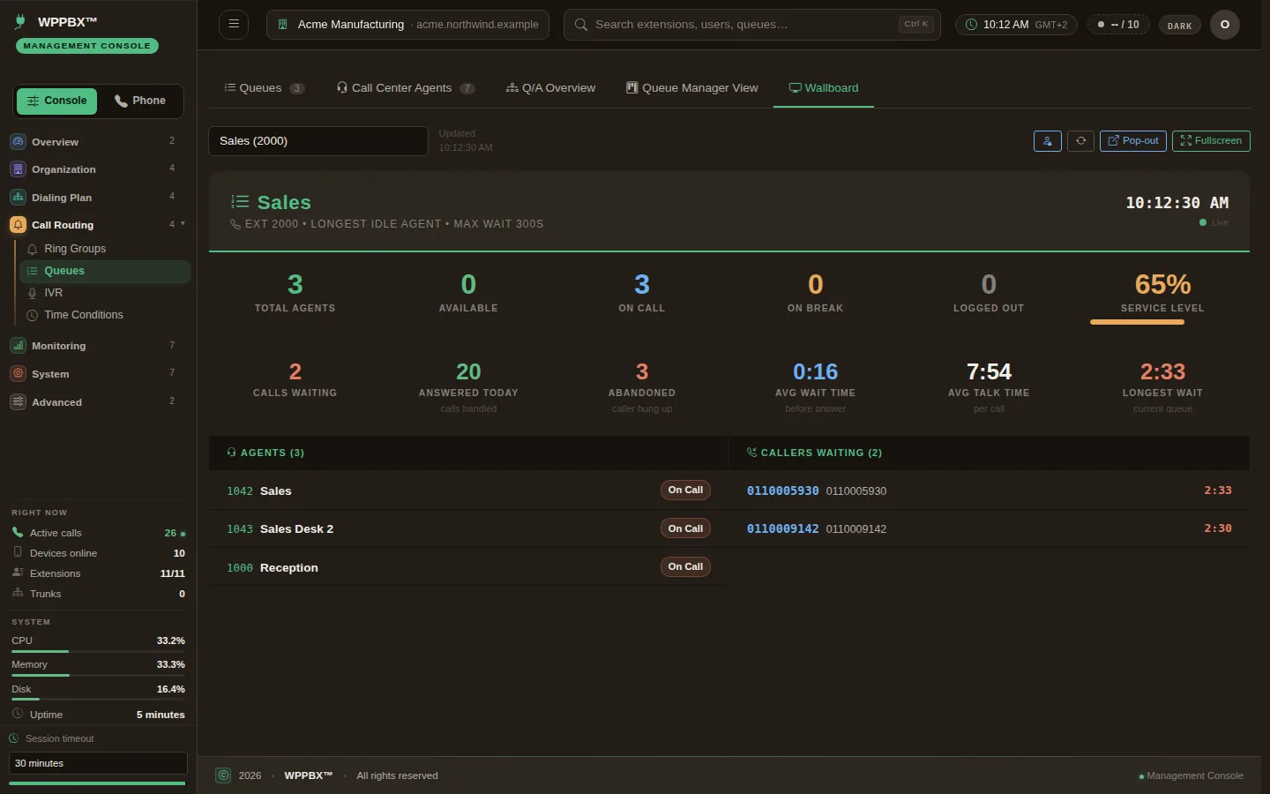Image resolution: width=1270 pixels, height=794 pixels.
Task: Click waiting caller number 0110005930
Action: [x=782, y=491]
